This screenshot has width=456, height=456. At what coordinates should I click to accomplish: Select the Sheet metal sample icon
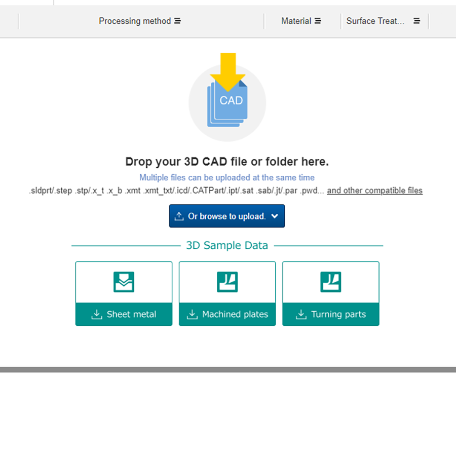pos(124,282)
